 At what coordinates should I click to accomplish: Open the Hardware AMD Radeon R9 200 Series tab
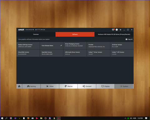(114, 34)
